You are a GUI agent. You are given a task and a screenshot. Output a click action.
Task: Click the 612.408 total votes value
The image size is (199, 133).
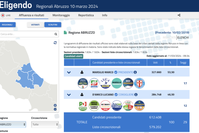click(x=155, y=117)
